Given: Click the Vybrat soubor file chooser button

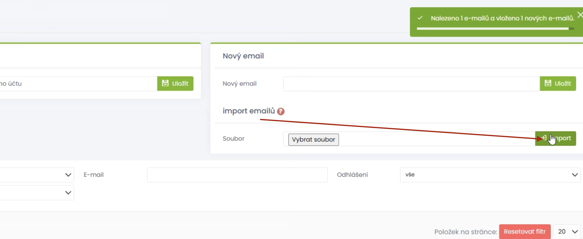Looking at the screenshot, I should click(313, 139).
